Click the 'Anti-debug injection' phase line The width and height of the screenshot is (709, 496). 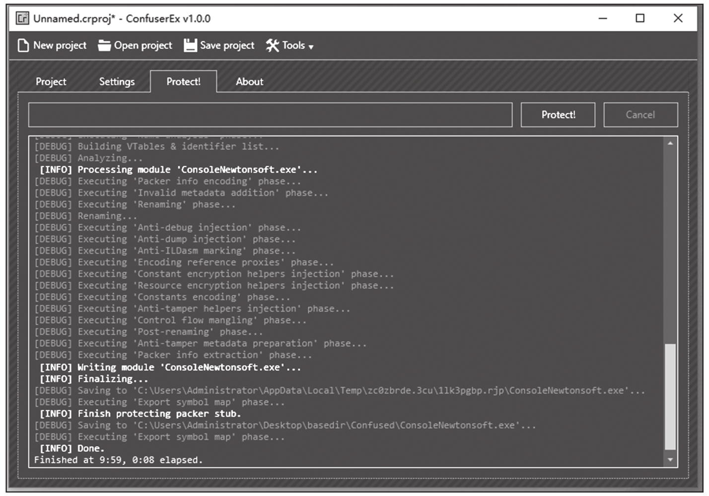[x=167, y=228]
